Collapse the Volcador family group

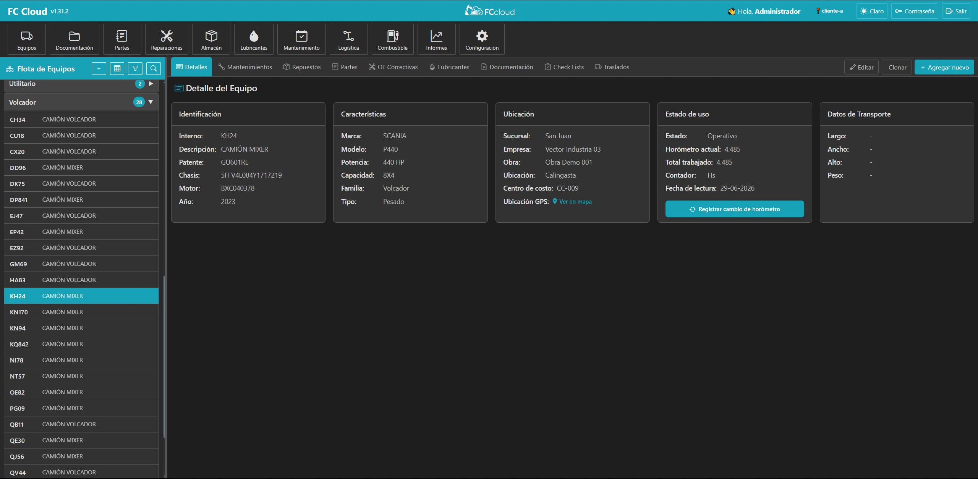point(81,102)
